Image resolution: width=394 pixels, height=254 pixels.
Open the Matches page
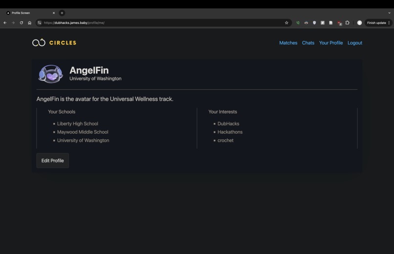click(x=288, y=43)
